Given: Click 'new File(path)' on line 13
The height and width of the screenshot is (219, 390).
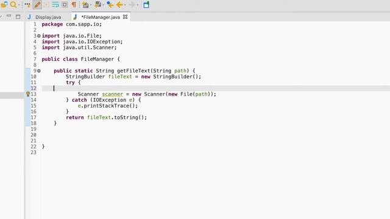Looking at the screenshot, I should pyautogui.click(x=190, y=94).
